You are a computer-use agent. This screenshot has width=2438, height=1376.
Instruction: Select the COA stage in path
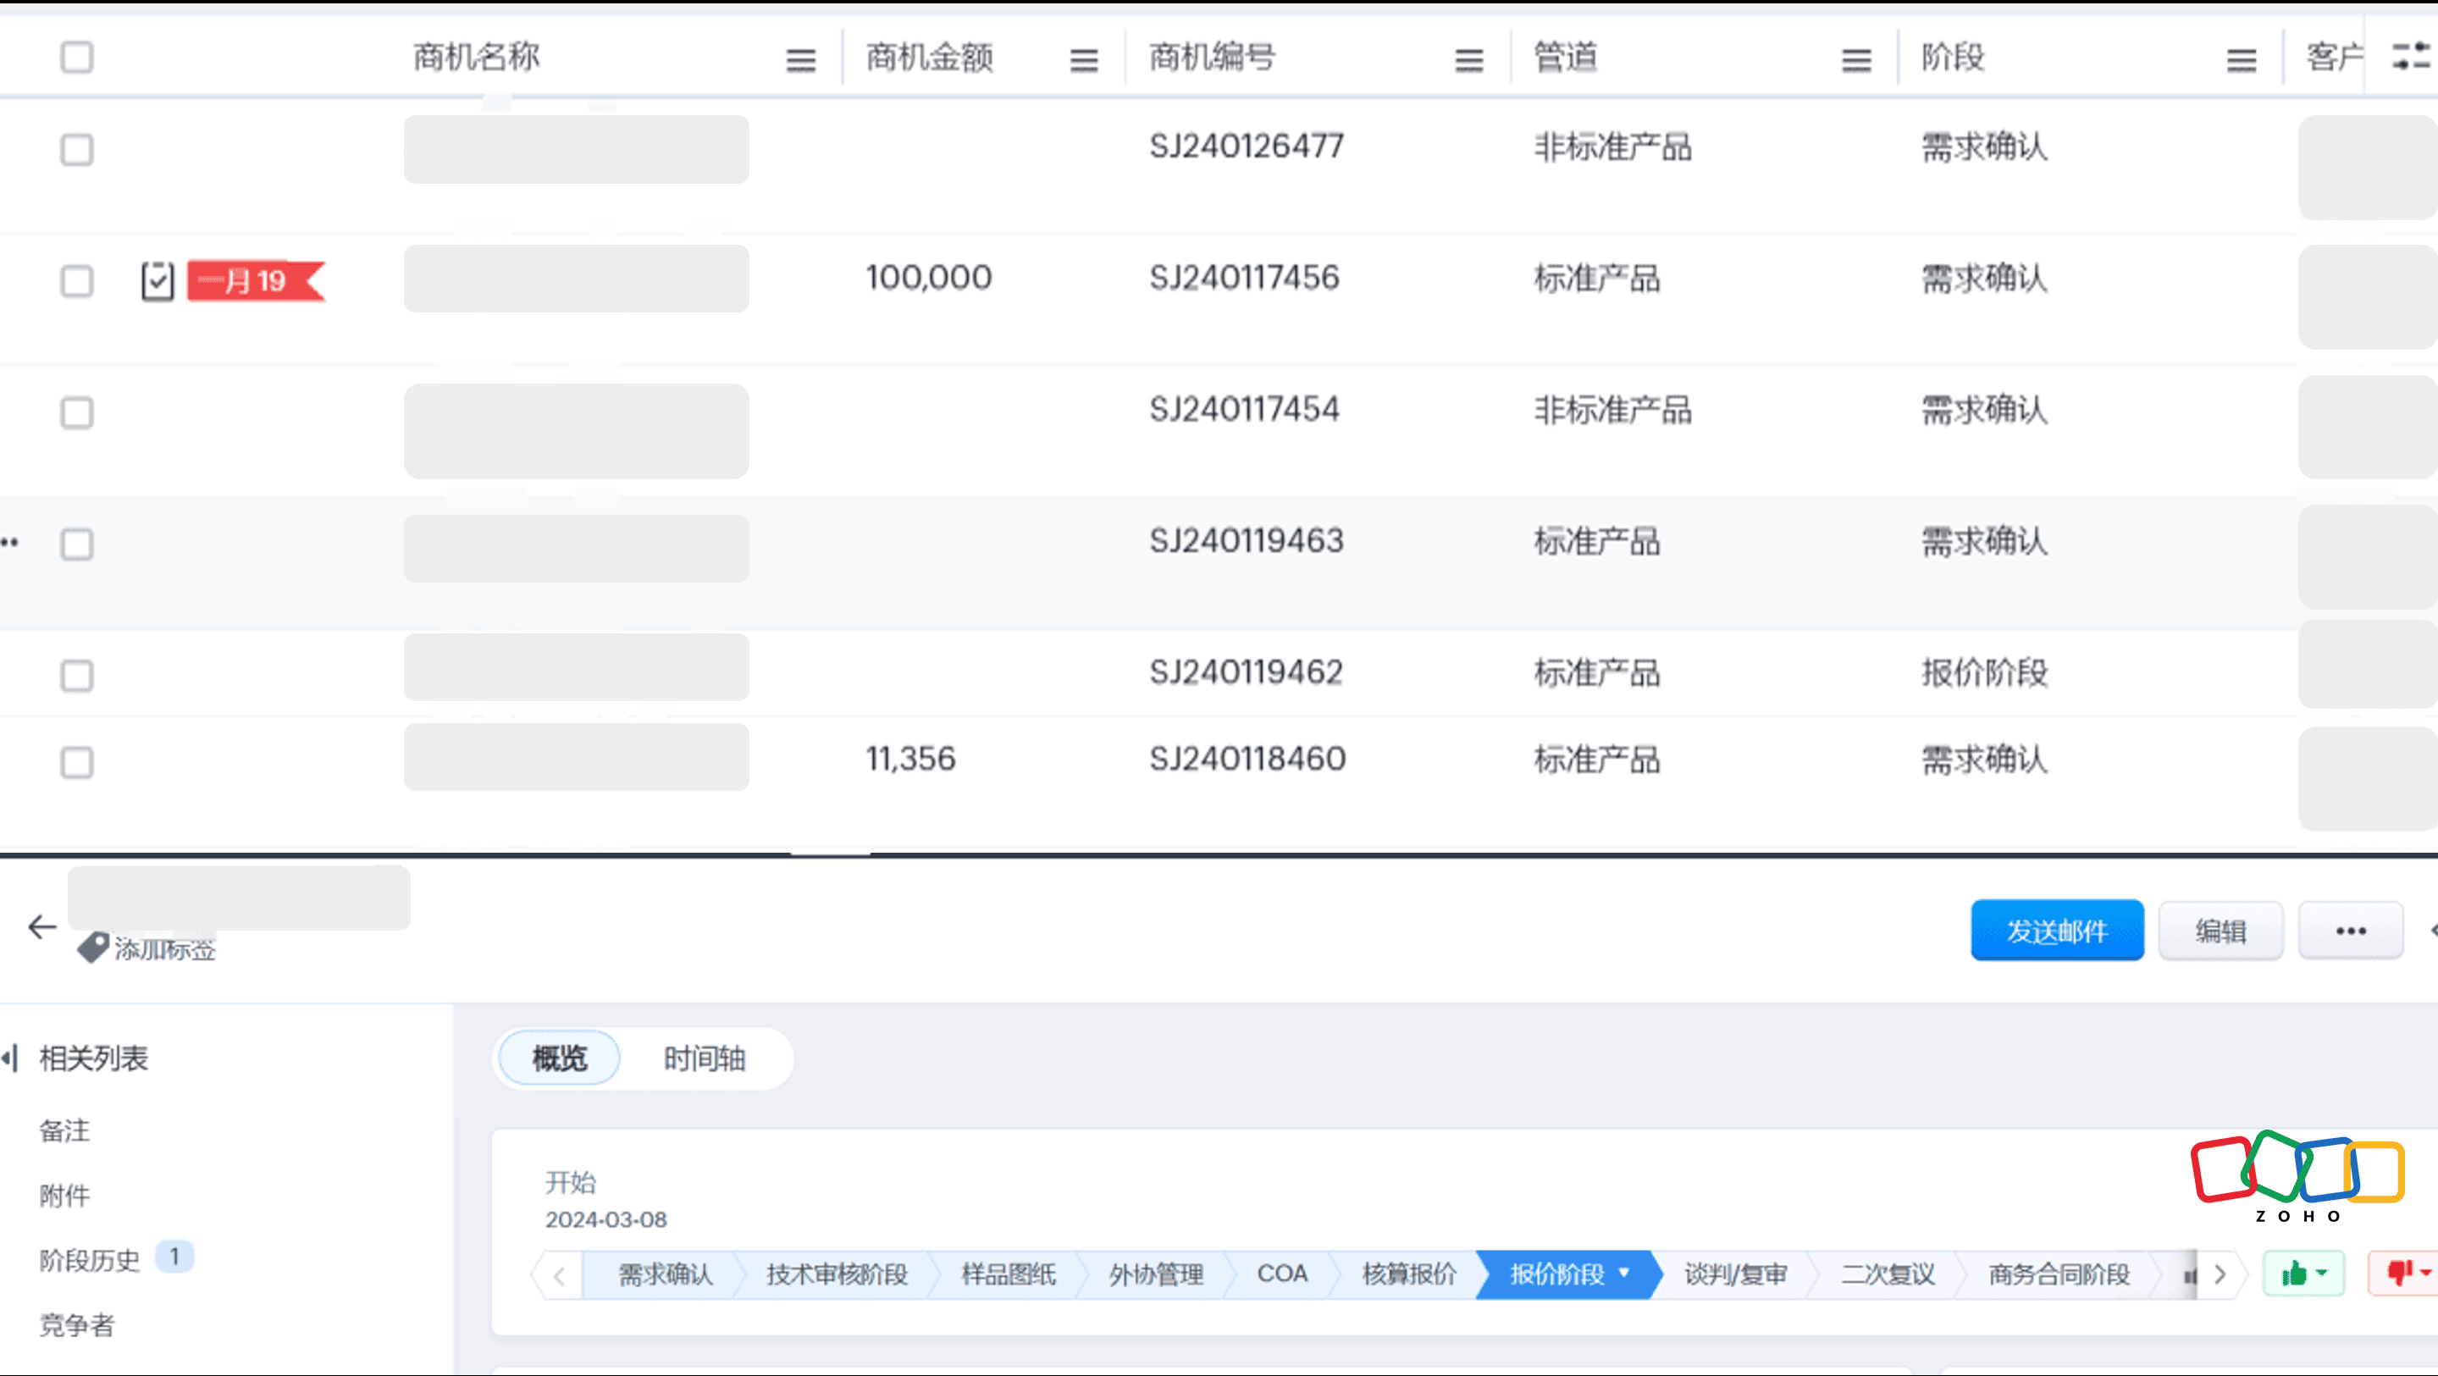[x=1282, y=1274]
